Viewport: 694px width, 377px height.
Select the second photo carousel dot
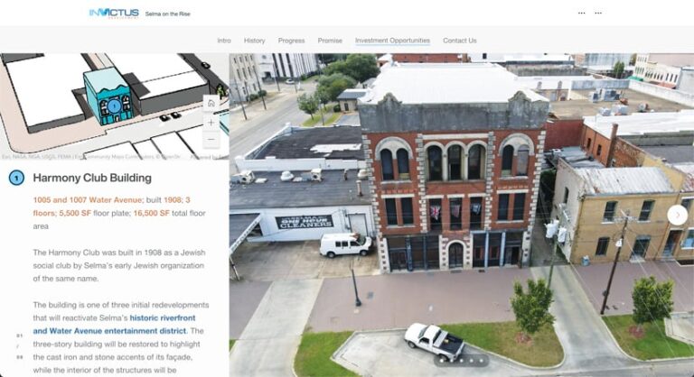pos(452,361)
